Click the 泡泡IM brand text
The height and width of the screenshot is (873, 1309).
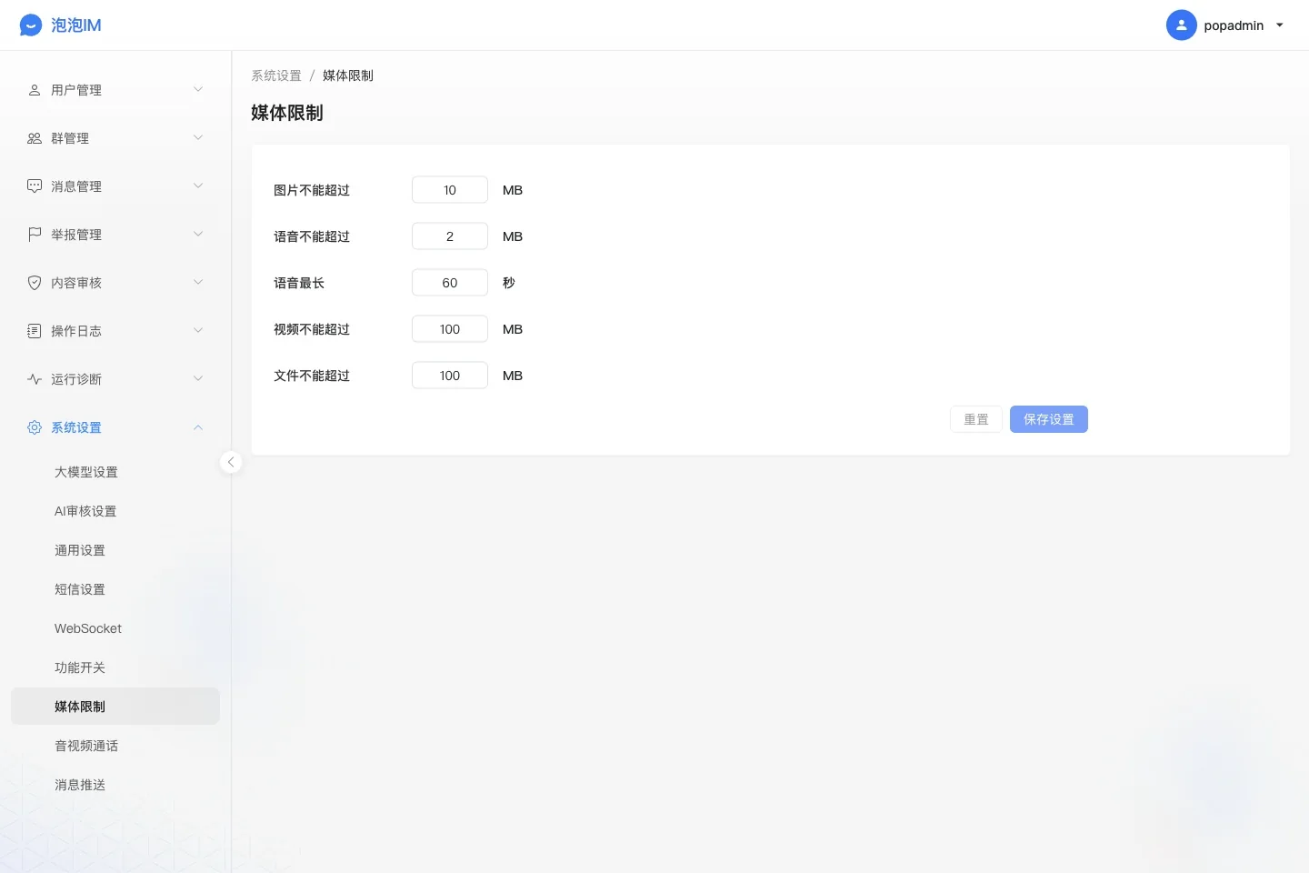76,25
